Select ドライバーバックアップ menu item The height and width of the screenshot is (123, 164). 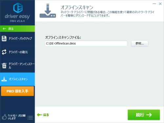[17, 38]
